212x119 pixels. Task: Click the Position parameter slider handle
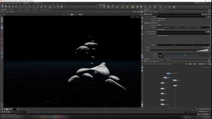tap(198, 56)
